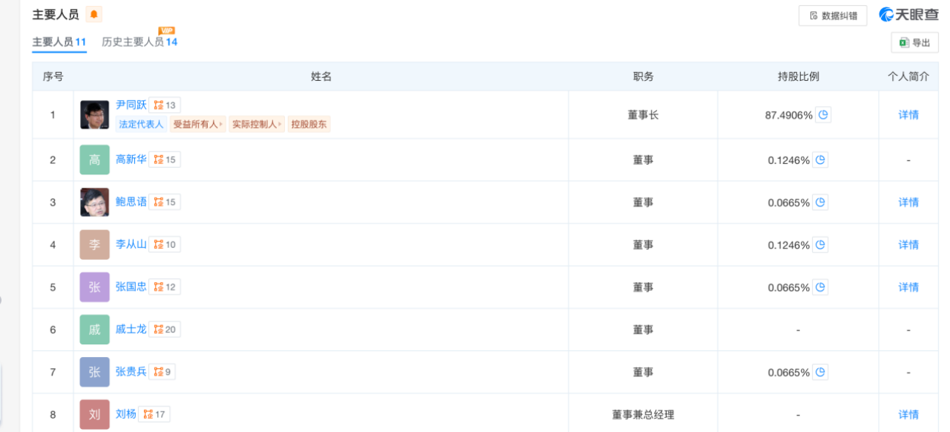This screenshot has height=432, width=950.
Task: Open the shareholding pie chart for 尹同跃
Action: click(824, 114)
